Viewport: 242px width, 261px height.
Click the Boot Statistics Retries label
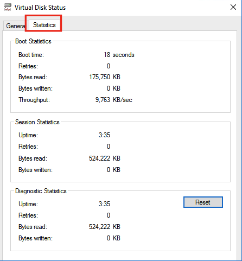[28, 66]
